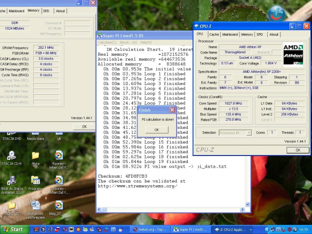Click the Bus Speed value 135.4 MHz
The height and width of the screenshot is (234, 312).
(233, 114)
